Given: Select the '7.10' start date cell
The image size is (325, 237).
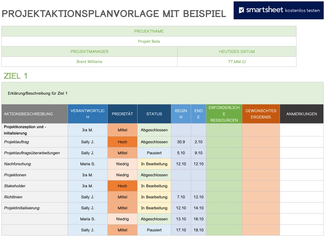Looking at the screenshot, I should point(181,197).
